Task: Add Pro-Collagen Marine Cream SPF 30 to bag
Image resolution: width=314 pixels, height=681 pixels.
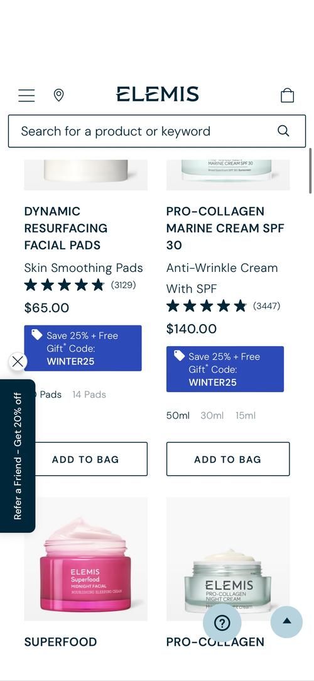Action: [228, 459]
